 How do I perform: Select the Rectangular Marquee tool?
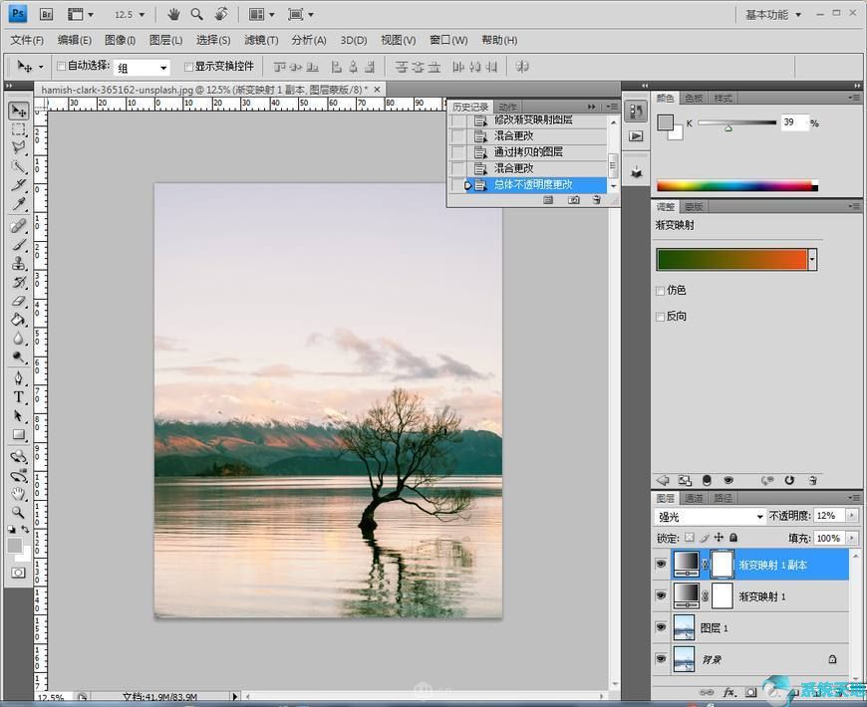(18, 129)
